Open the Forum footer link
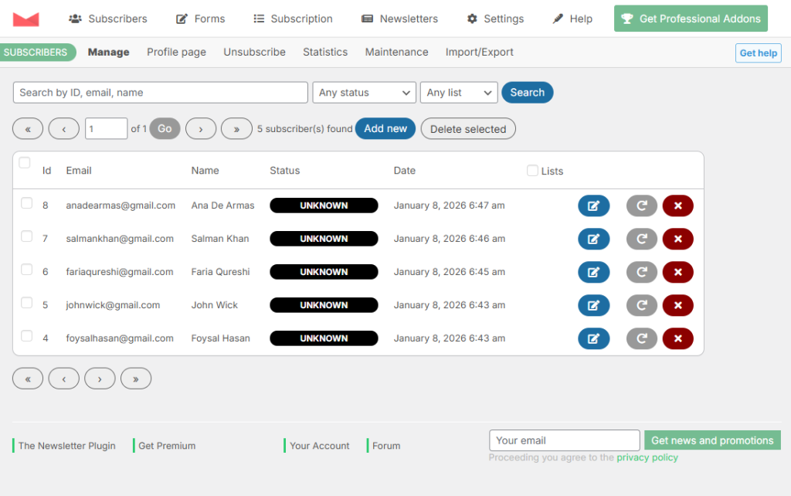Screen dimensions: 791x496 coord(386,446)
